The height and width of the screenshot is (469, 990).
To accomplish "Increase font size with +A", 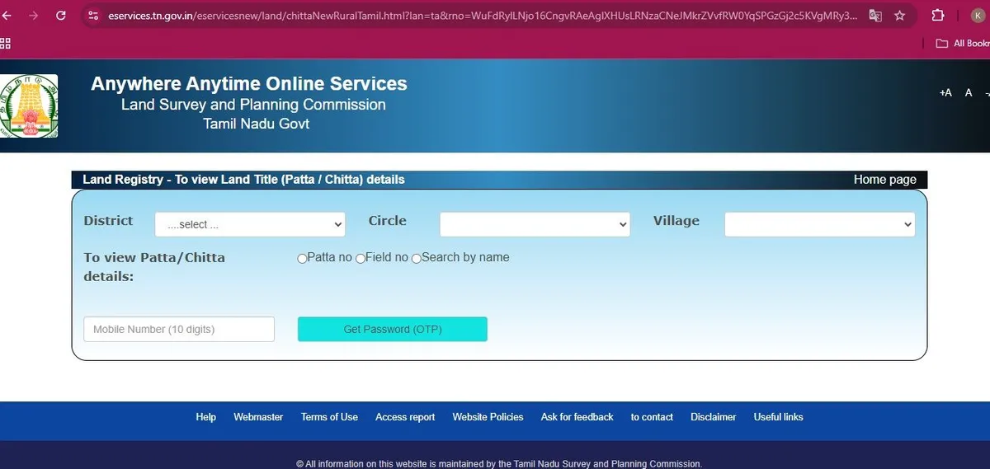I will coord(945,93).
